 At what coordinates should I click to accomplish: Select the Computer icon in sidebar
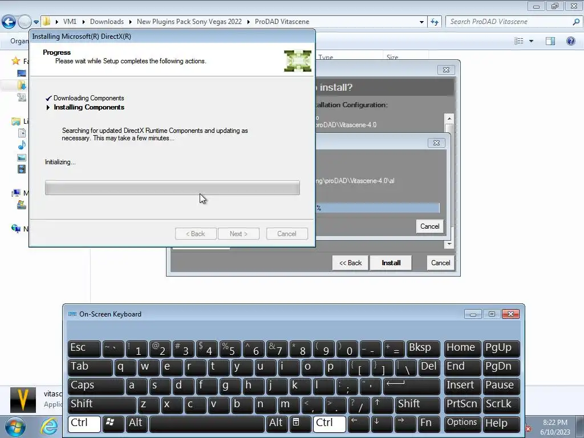point(15,193)
